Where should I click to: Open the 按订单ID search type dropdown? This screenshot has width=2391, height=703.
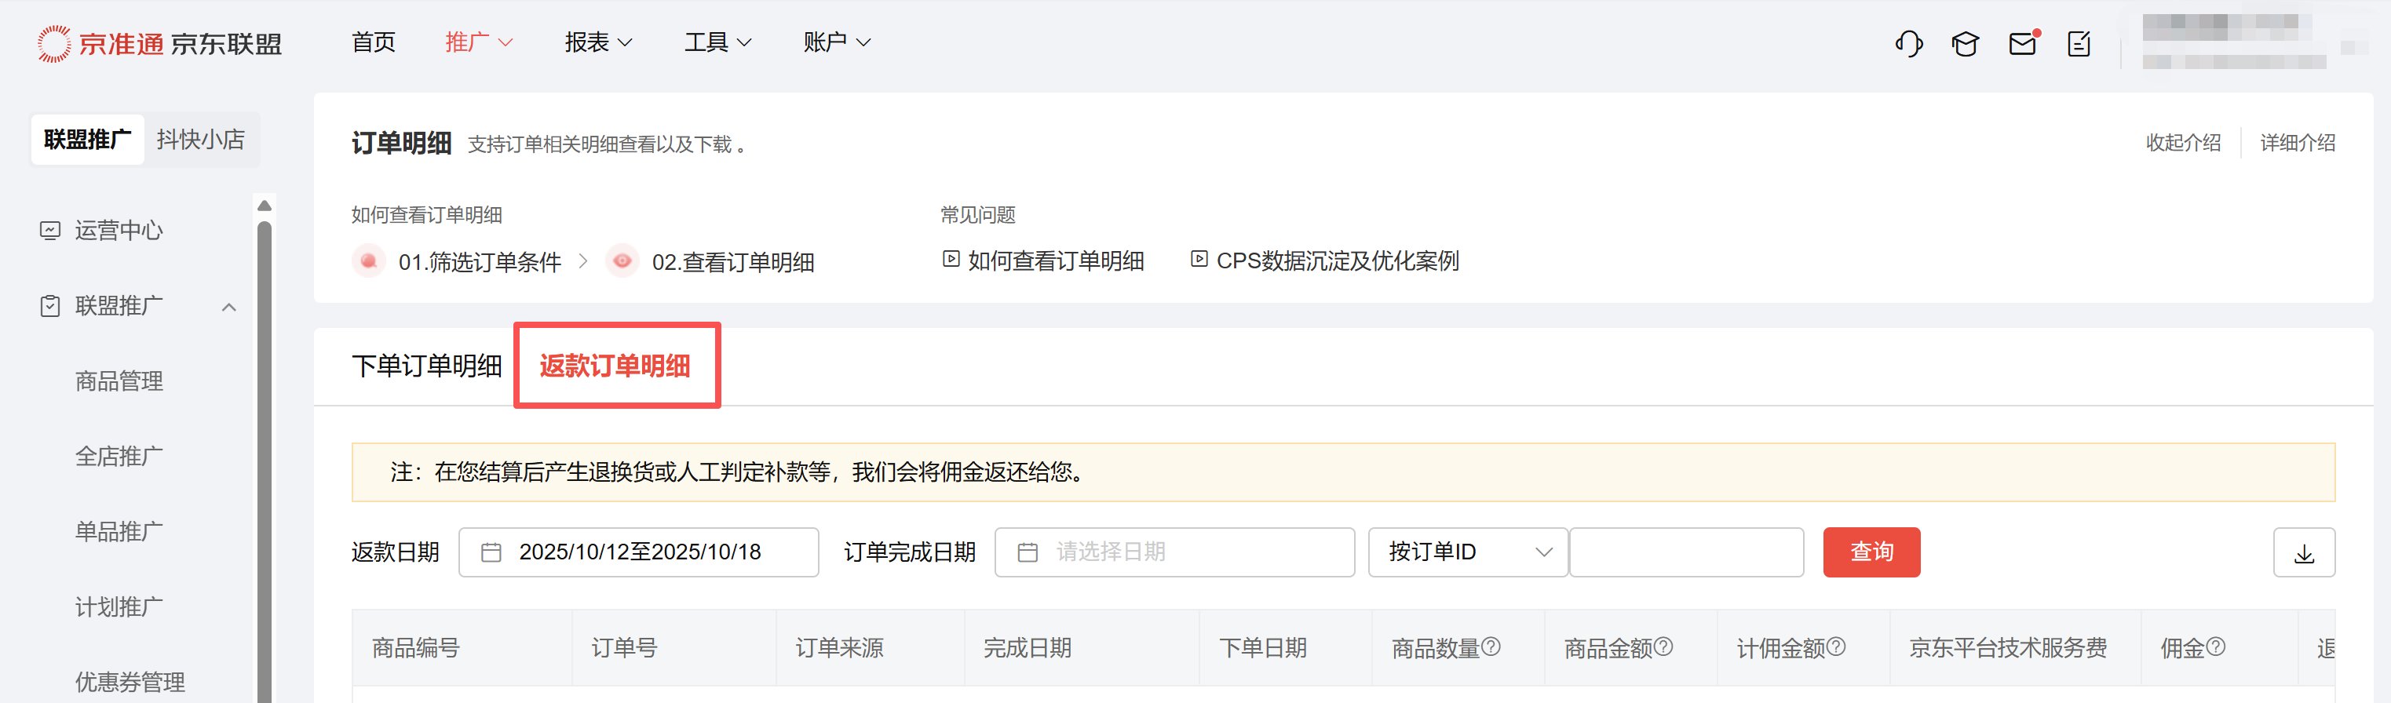(x=1467, y=553)
